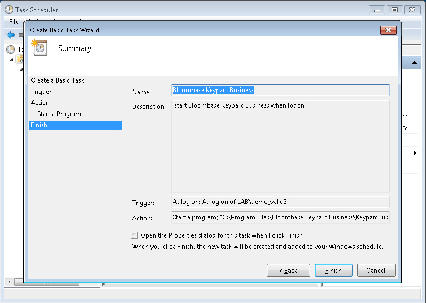Expand the right-pointing submenu arrow in Actions pane
The image size is (426, 303).
point(415,153)
